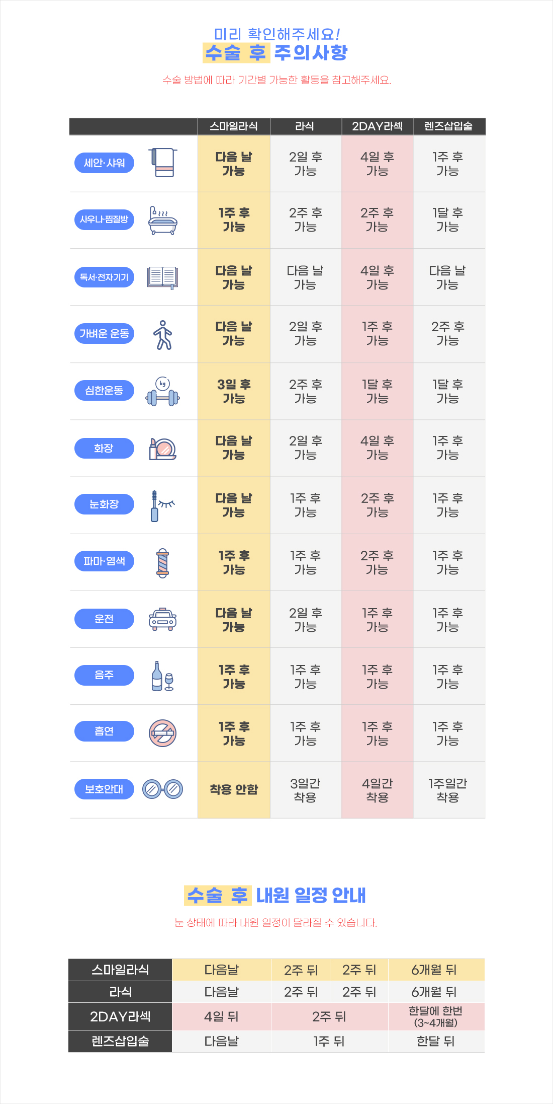Click the mascara and eyelash icon

point(162,506)
